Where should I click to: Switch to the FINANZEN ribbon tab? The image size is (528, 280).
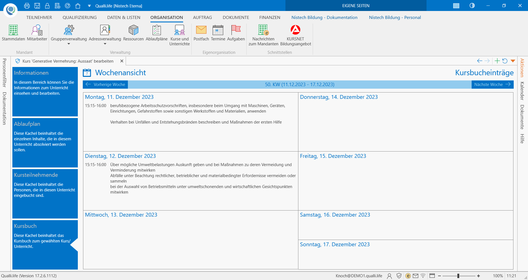[x=269, y=18]
